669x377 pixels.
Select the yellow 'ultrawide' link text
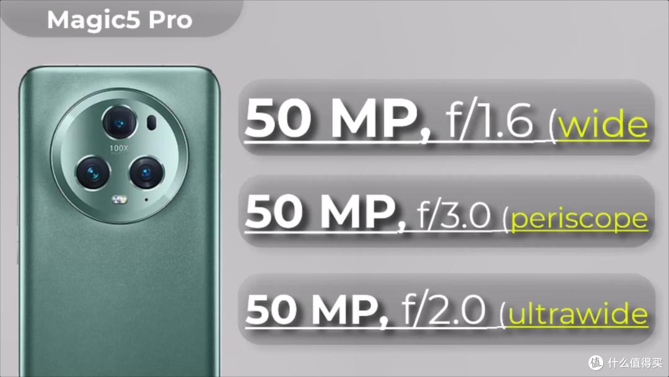(578, 313)
